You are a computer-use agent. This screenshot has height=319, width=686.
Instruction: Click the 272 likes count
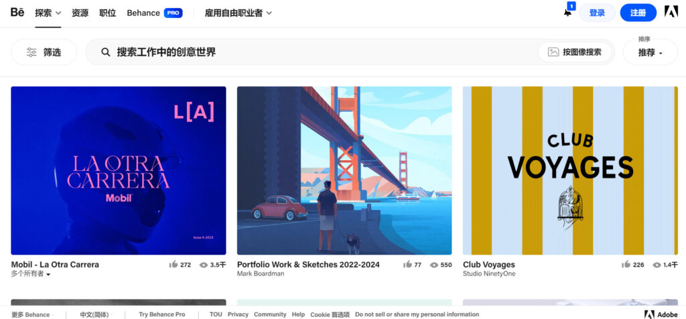pyautogui.click(x=186, y=265)
